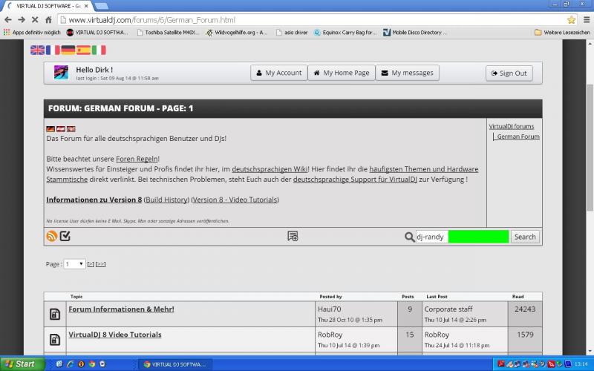Open the Chrome hamburger menu
The height and width of the screenshot is (371, 594).
click(x=587, y=20)
